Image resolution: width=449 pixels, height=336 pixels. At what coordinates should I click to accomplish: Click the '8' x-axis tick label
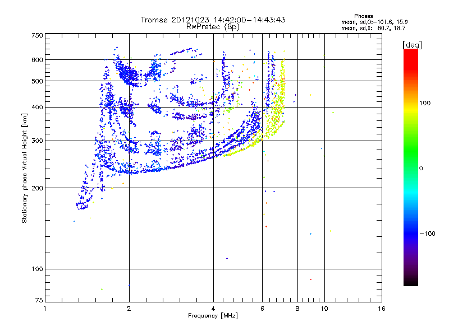coord(297,309)
